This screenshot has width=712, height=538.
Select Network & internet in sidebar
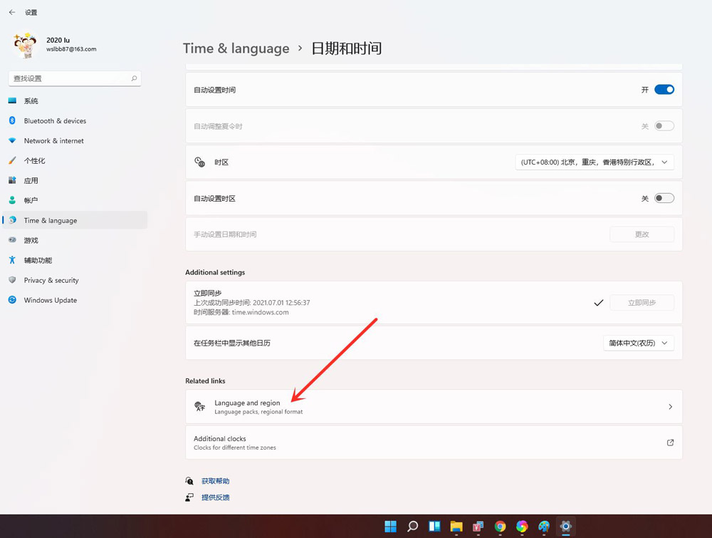[53, 140]
